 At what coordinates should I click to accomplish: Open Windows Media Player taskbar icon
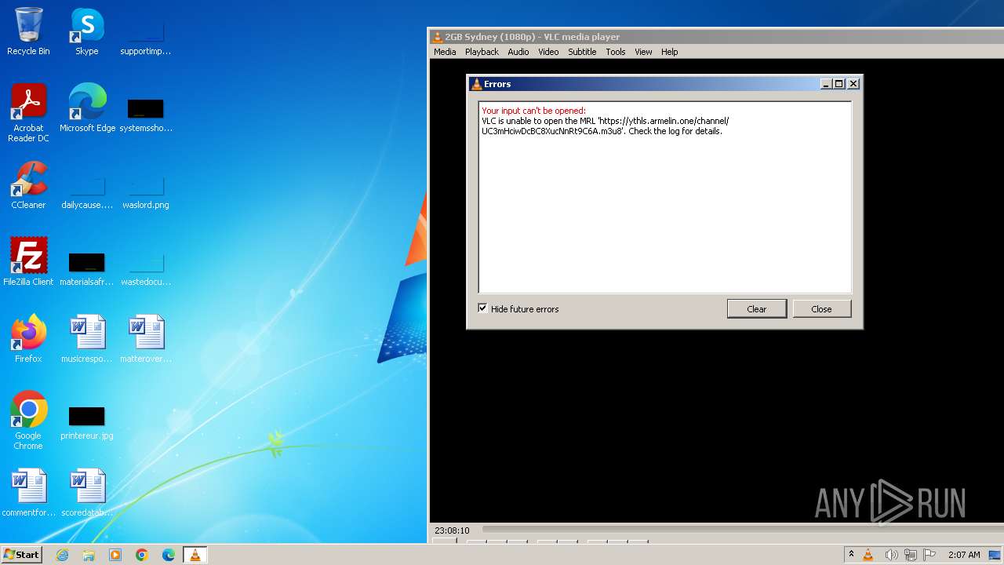point(115,555)
